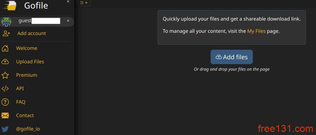
Task: Click the Twitter bird icon
Action: point(5,129)
